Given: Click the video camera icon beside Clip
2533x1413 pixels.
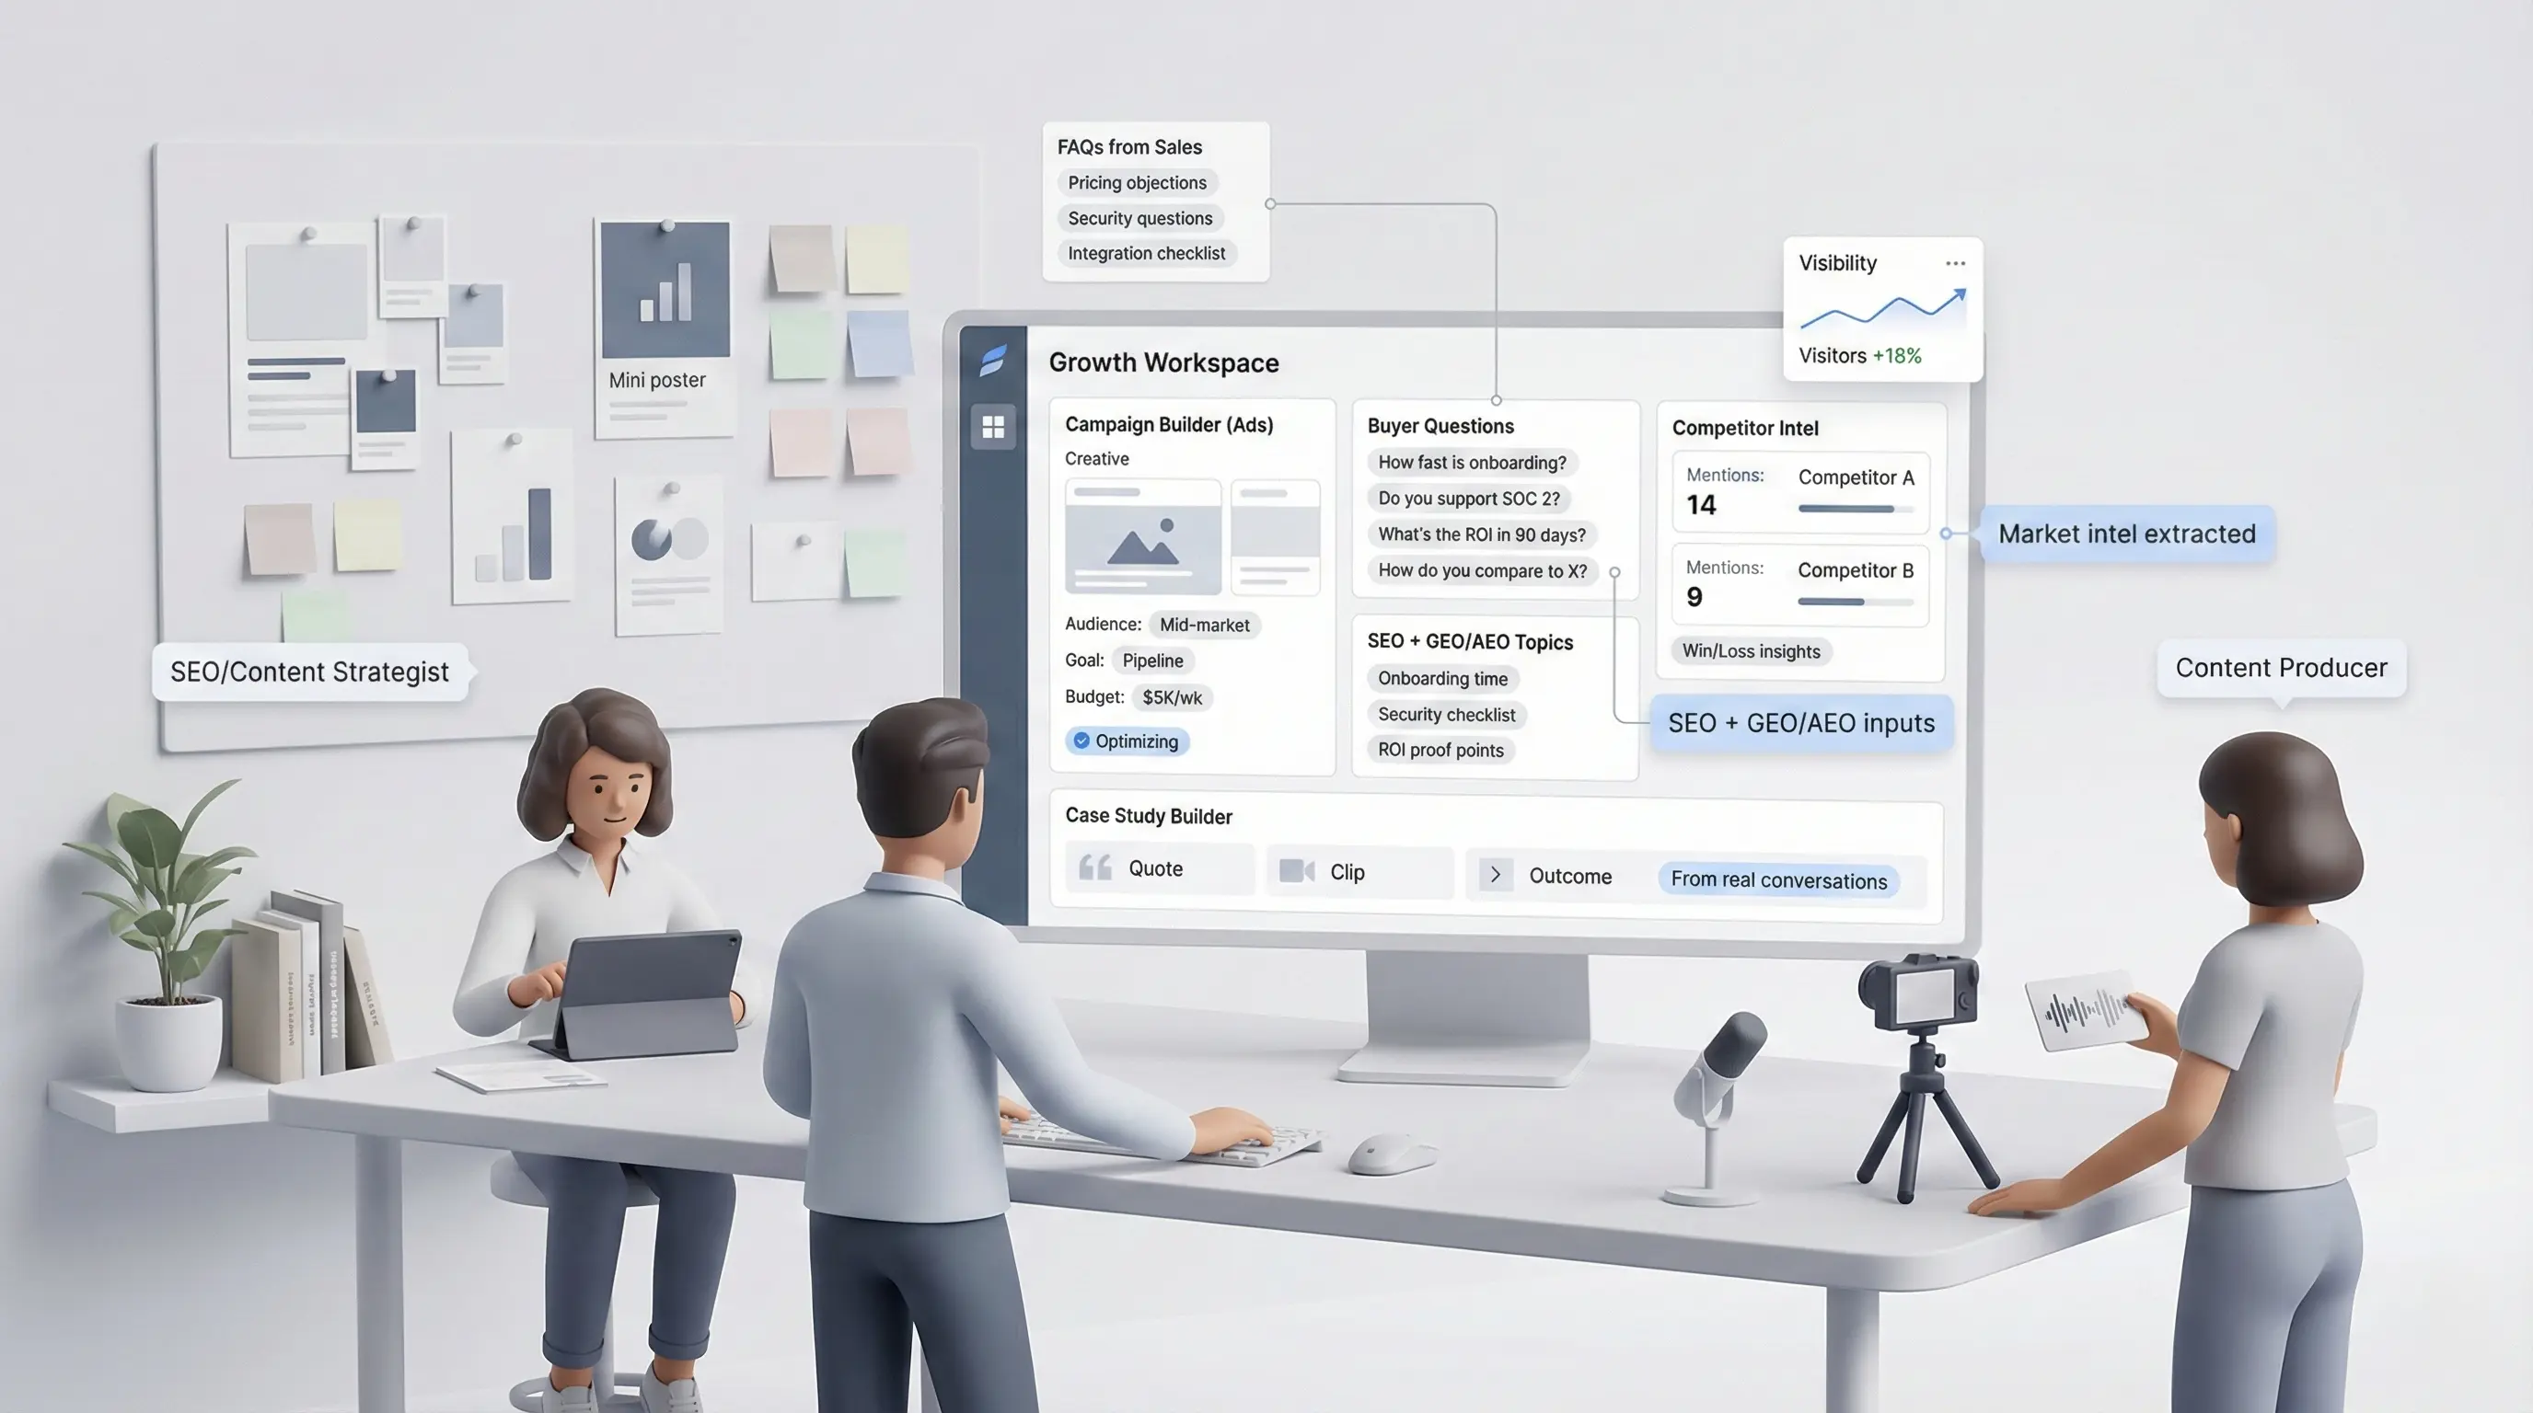Looking at the screenshot, I should point(1296,870).
